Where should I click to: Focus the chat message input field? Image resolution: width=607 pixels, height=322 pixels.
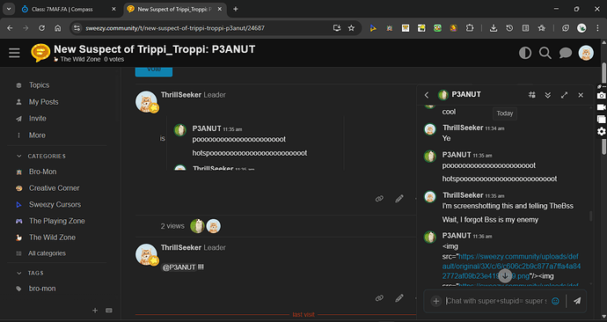click(x=496, y=301)
